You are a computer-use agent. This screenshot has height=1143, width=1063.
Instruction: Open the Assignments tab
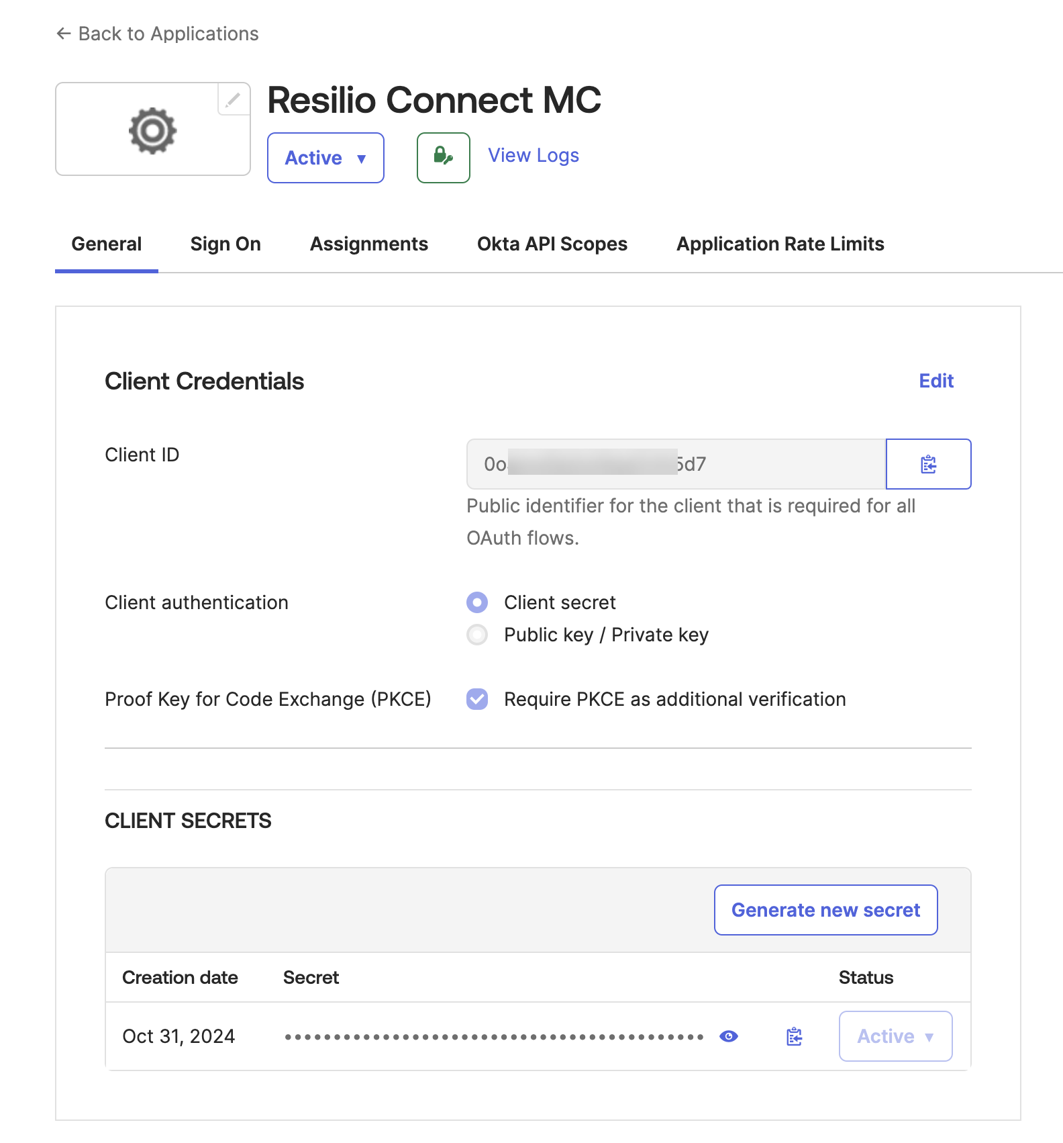tap(368, 244)
